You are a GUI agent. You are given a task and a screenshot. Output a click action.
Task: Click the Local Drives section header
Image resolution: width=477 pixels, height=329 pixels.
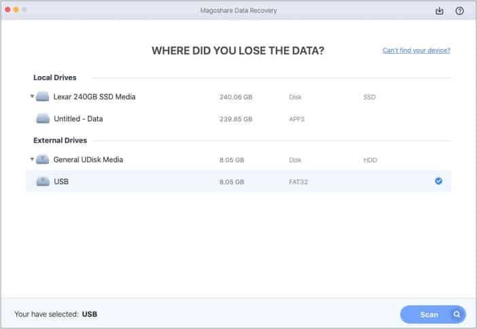(55, 77)
